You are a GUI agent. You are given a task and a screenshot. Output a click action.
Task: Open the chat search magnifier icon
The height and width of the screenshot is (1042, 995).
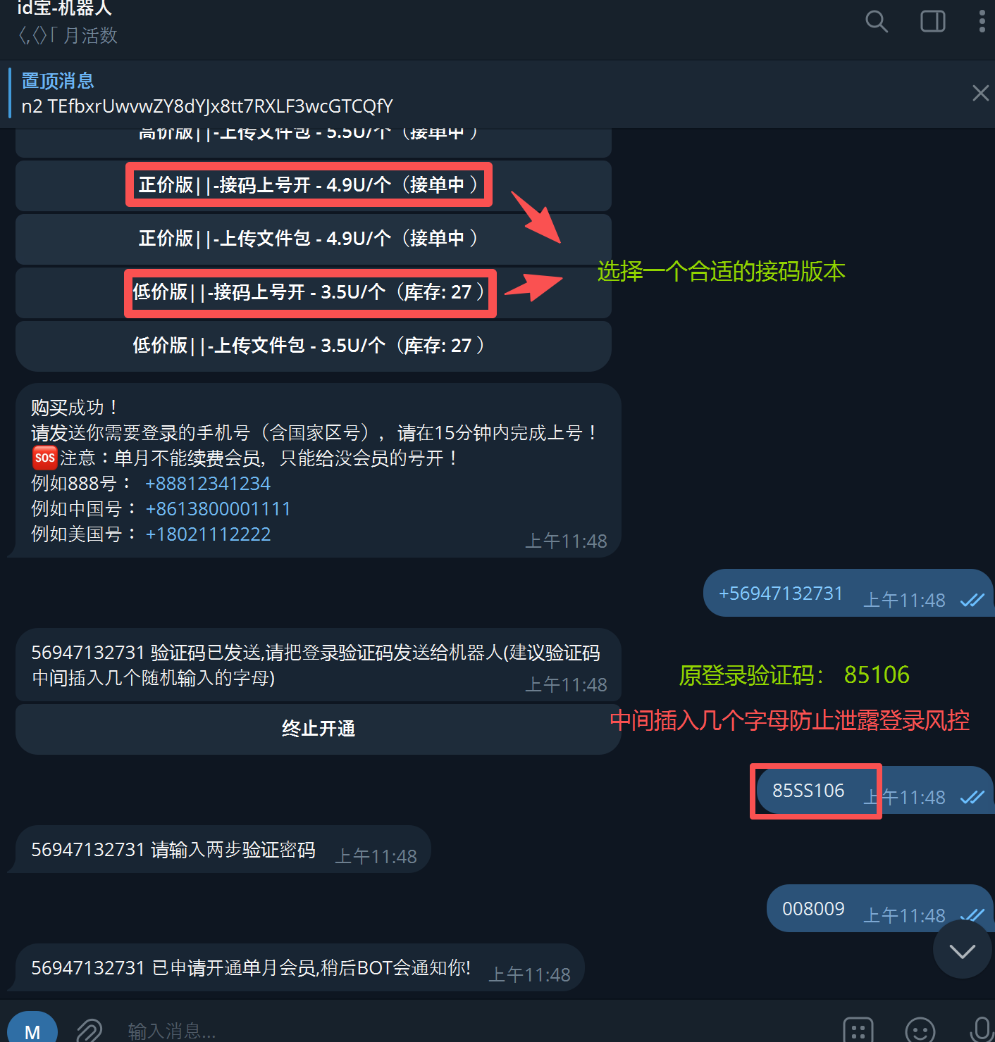pyautogui.click(x=876, y=21)
